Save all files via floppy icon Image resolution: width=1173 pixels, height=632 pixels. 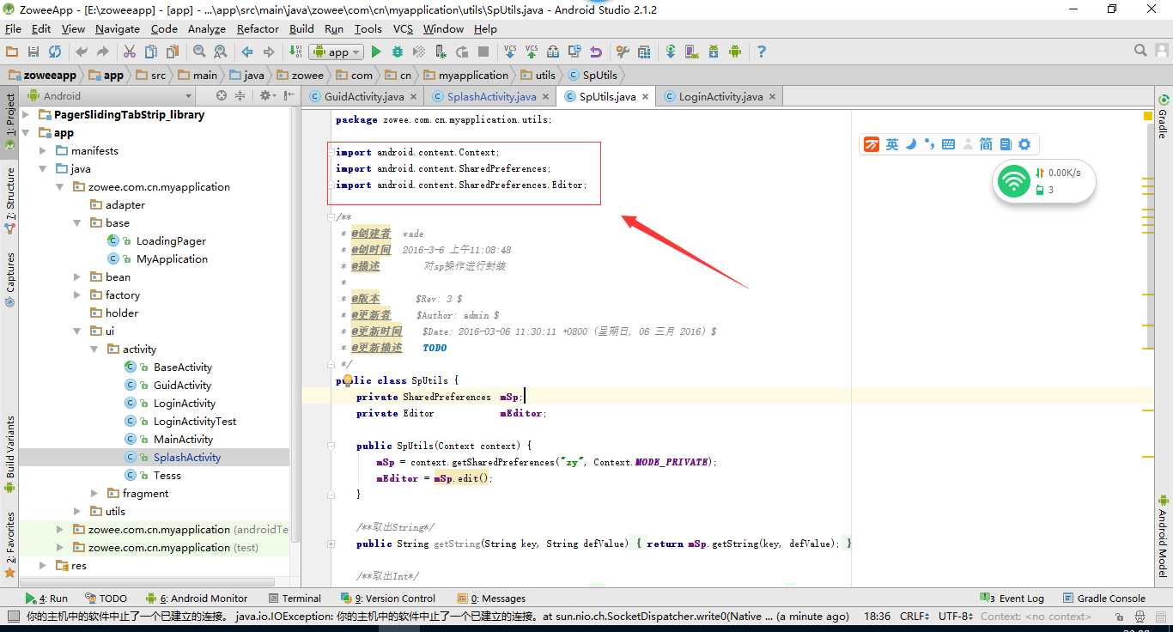(x=33, y=52)
